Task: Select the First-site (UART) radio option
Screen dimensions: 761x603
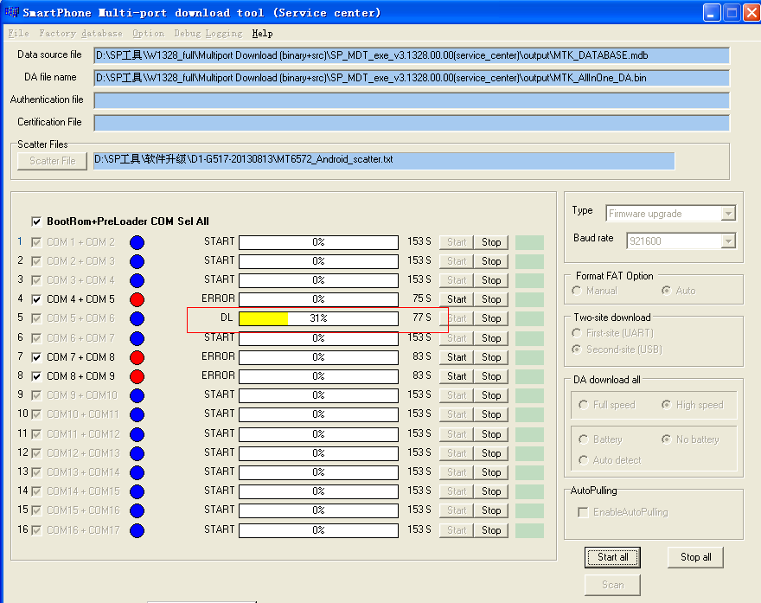Action: coord(577,332)
